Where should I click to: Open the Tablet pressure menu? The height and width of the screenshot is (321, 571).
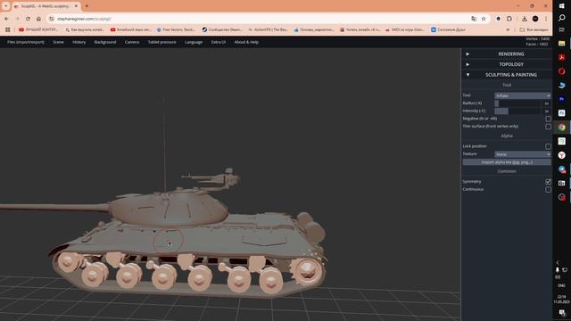[161, 42]
